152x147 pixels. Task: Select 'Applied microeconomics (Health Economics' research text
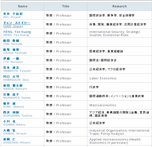(115, 141)
